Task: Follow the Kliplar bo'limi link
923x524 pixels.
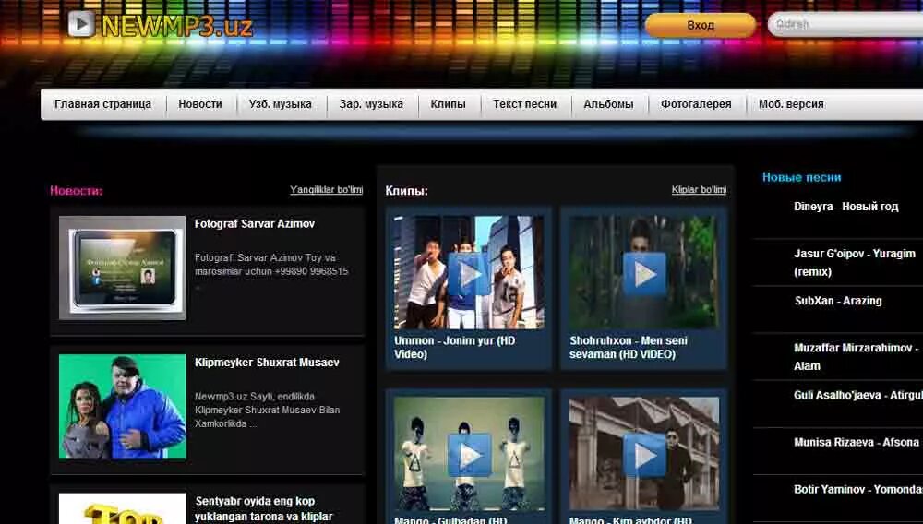Action: click(699, 189)
